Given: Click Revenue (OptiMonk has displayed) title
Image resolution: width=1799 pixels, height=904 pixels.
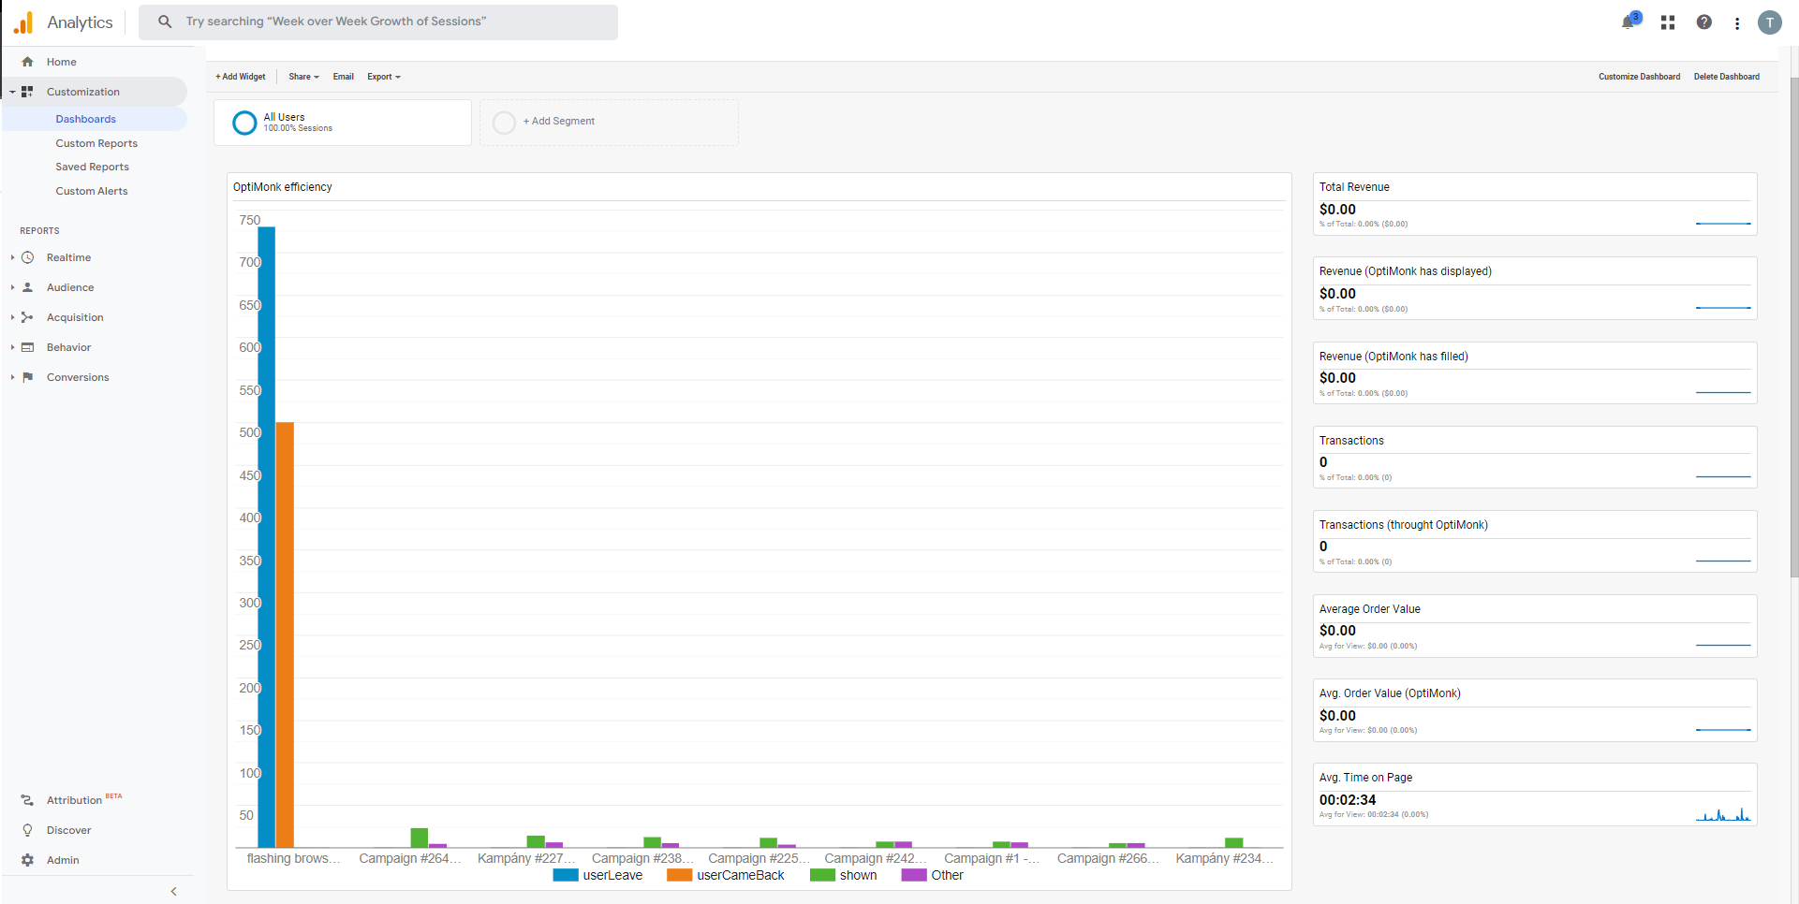Looking at the screenshot, I should click(1406, 271).
